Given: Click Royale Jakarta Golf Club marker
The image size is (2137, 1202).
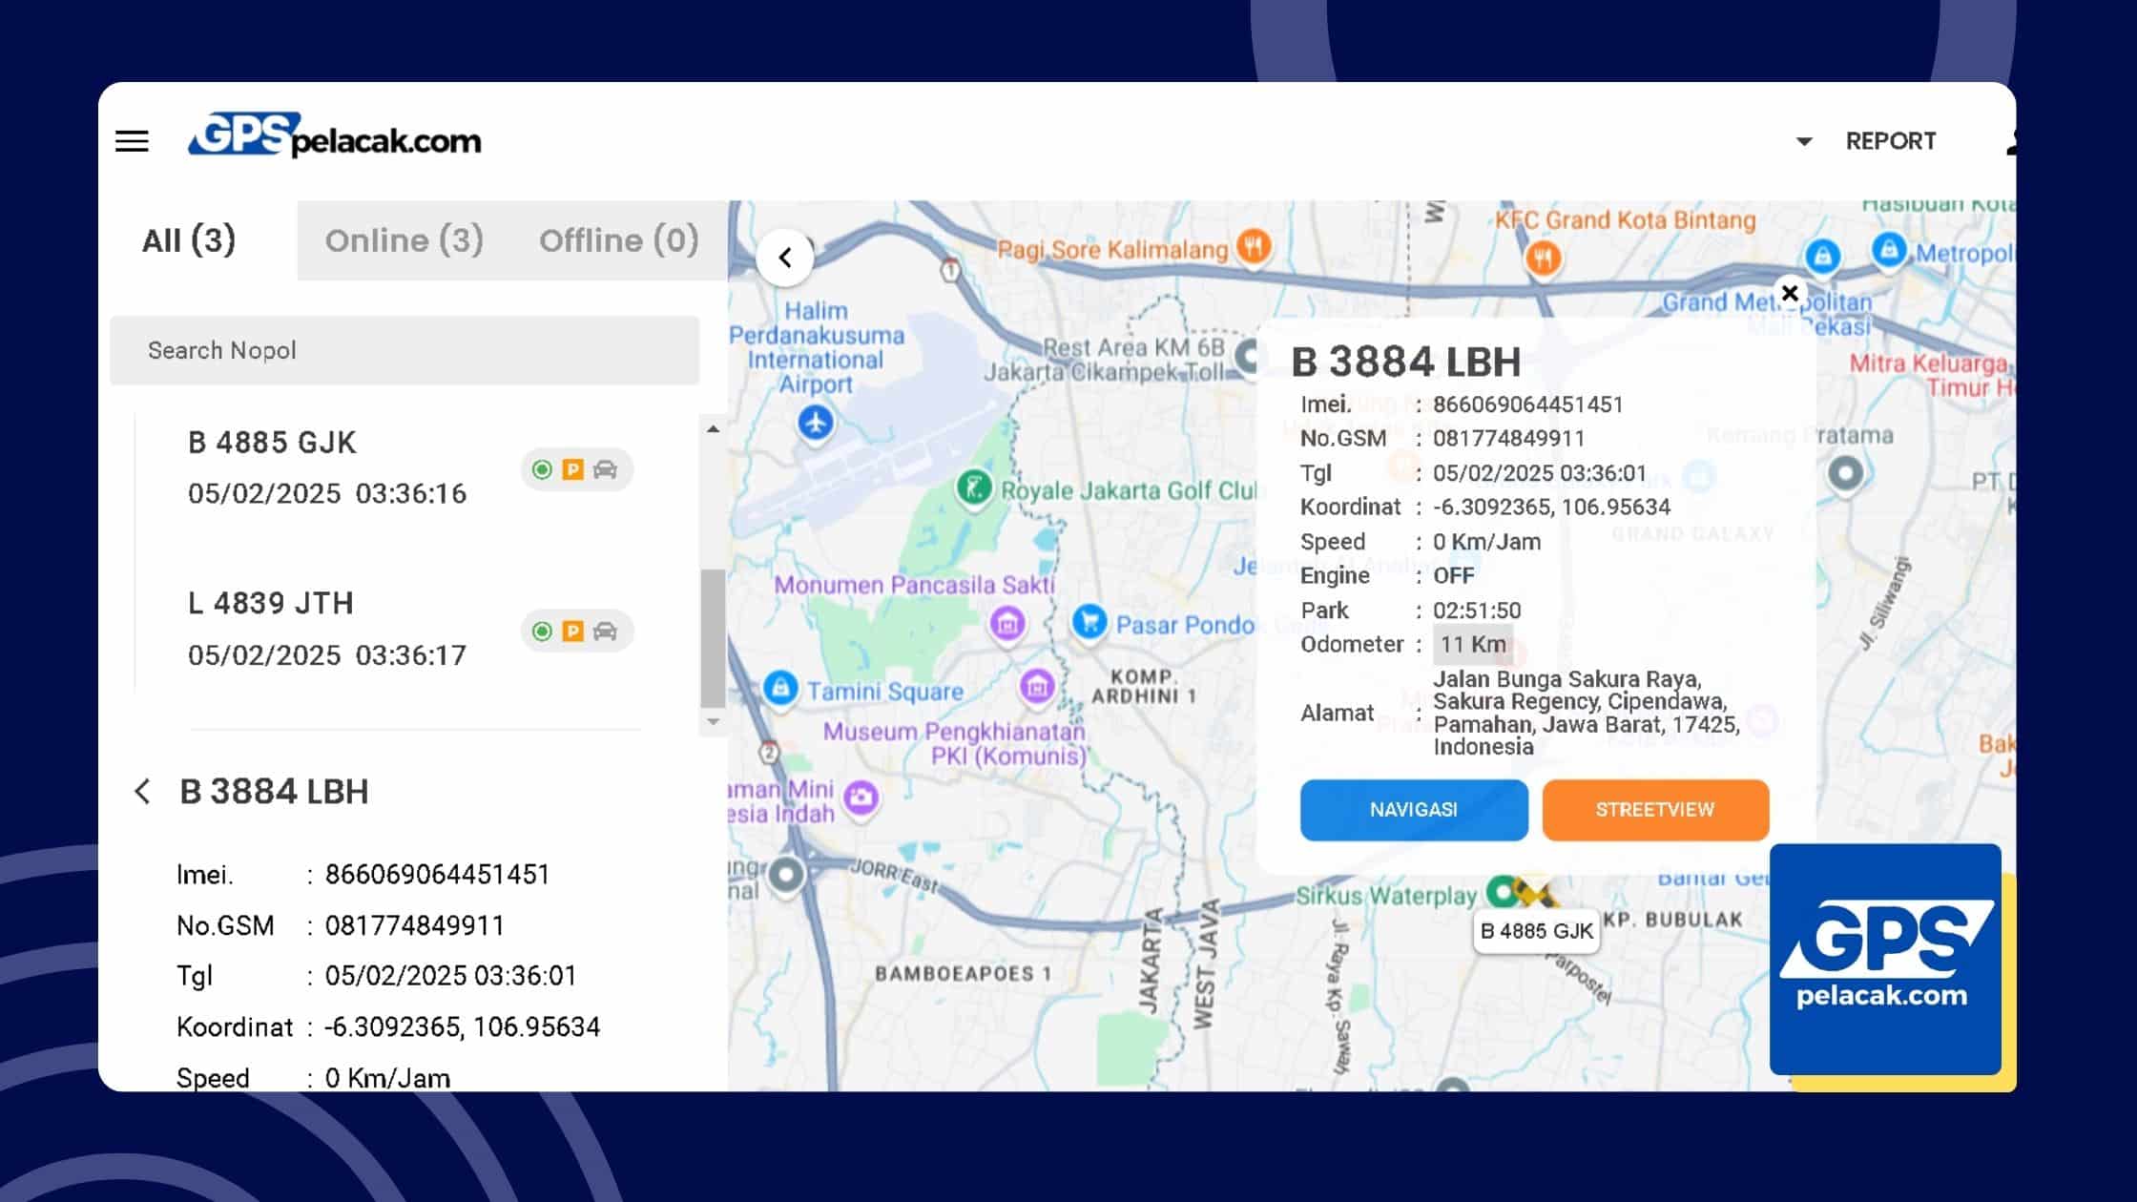Looking at the screenshot, I should 974,489.
